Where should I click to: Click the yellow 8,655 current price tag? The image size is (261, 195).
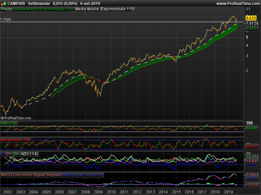point(251,18)
